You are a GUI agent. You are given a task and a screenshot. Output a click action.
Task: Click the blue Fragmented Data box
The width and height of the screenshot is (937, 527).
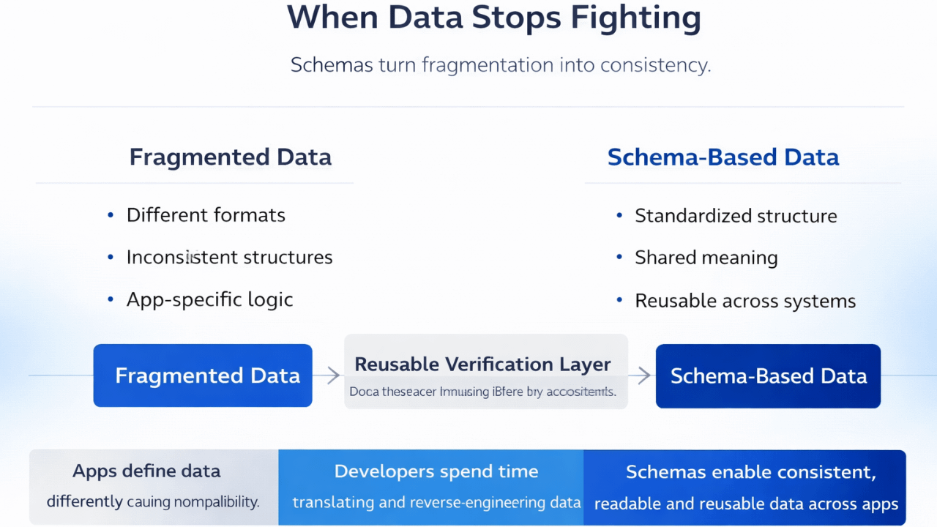[203, 375]
